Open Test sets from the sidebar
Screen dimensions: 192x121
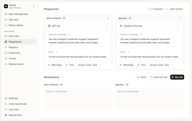(x=13, y=20)
